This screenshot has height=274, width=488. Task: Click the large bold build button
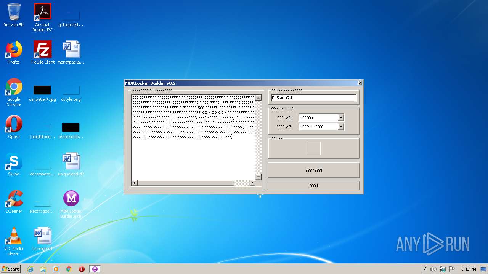click(x=314, y=170)
